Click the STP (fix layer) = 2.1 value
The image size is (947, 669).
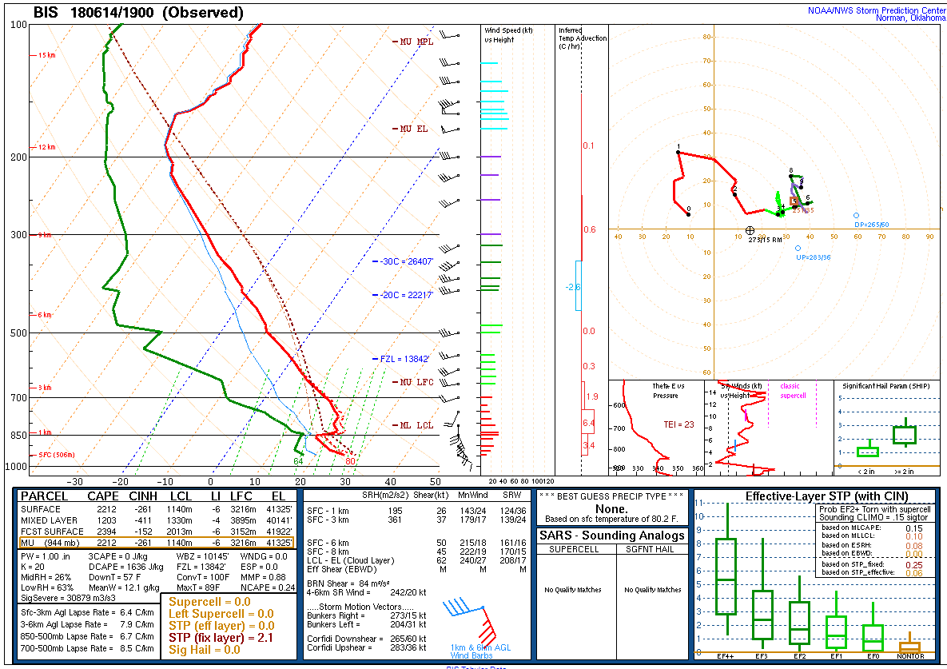coord(221,638)
